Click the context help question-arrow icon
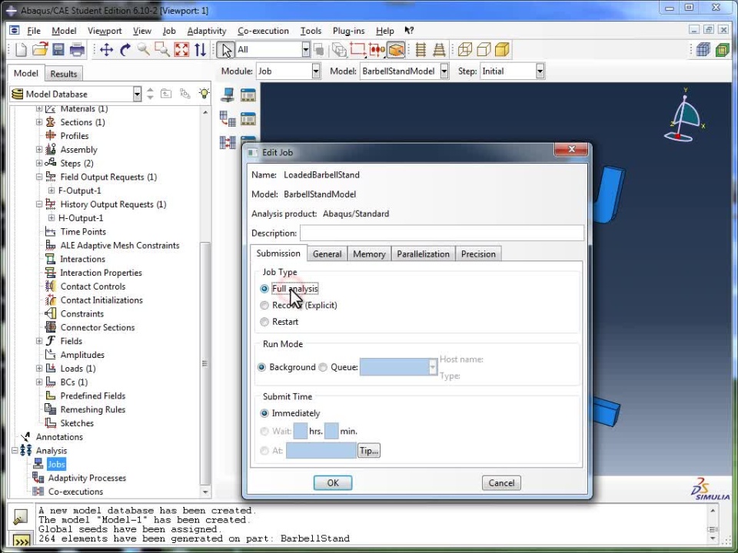 point(409,31)
